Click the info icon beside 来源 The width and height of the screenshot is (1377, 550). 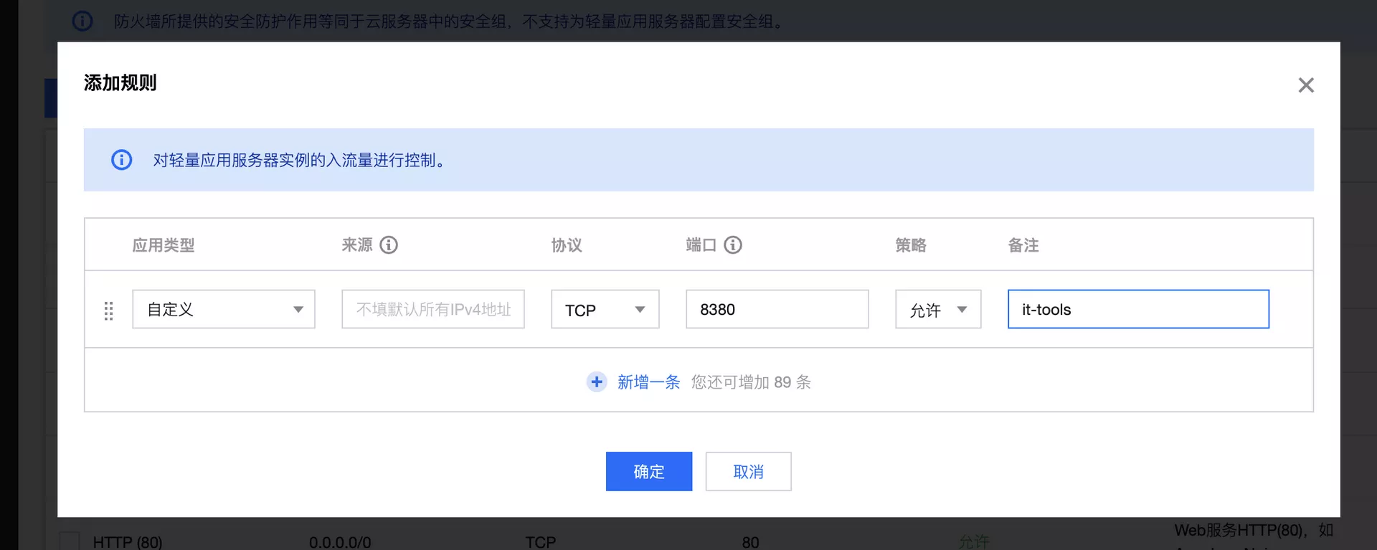(x=389, y=245)
